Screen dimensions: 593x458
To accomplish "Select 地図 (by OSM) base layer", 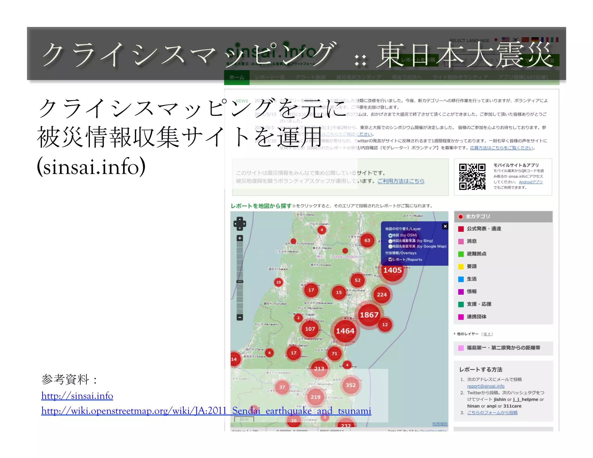I will point(402,235).
